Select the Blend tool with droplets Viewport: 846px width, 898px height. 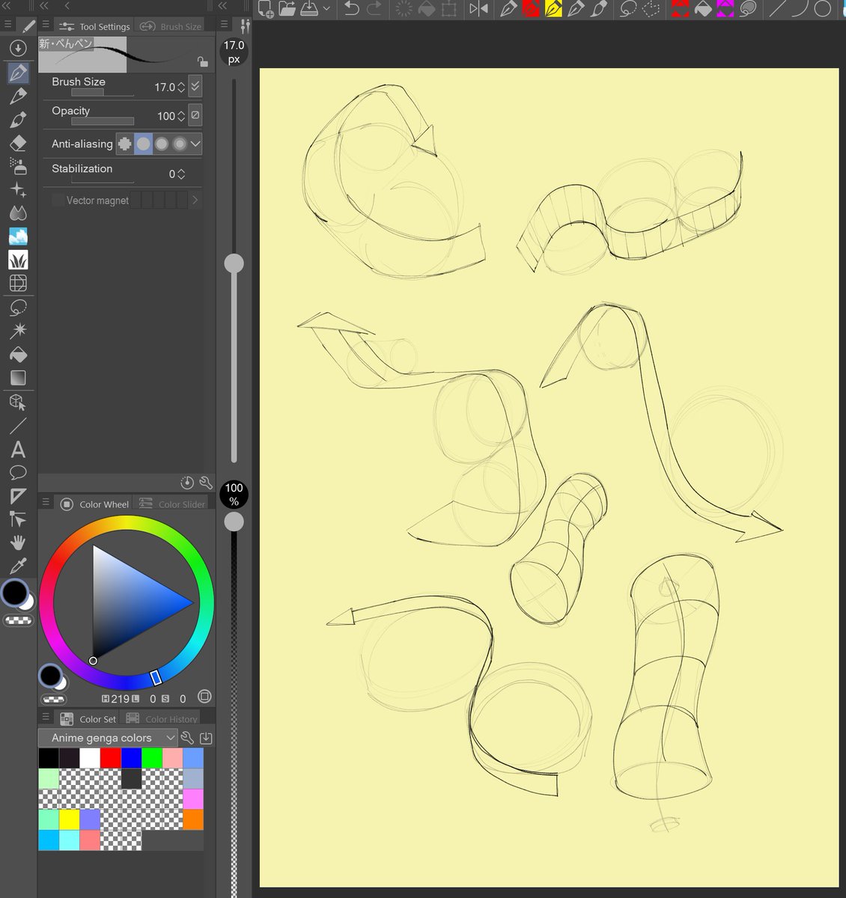(18, 213)
